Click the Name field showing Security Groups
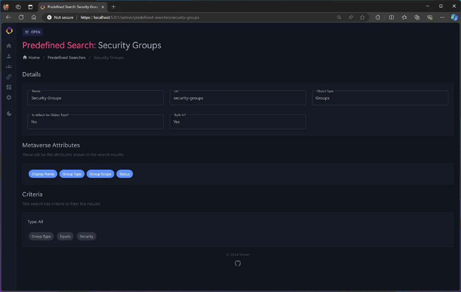 coord(95,98)
